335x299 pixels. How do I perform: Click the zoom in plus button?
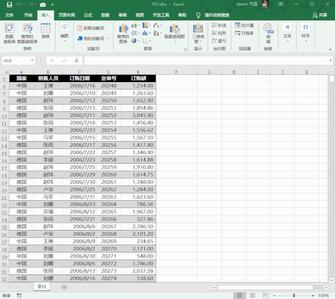pos(313,295)
